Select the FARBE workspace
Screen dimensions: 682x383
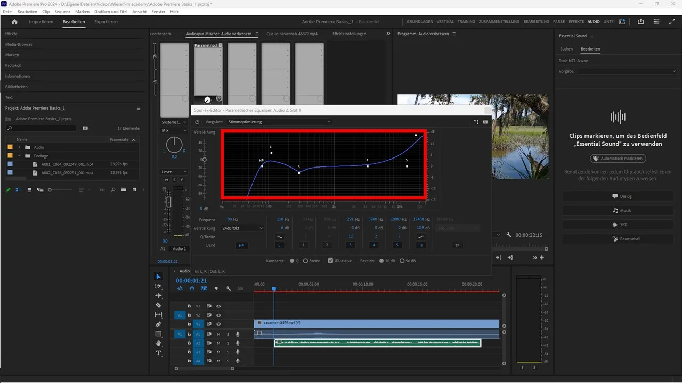coord(559,22)
